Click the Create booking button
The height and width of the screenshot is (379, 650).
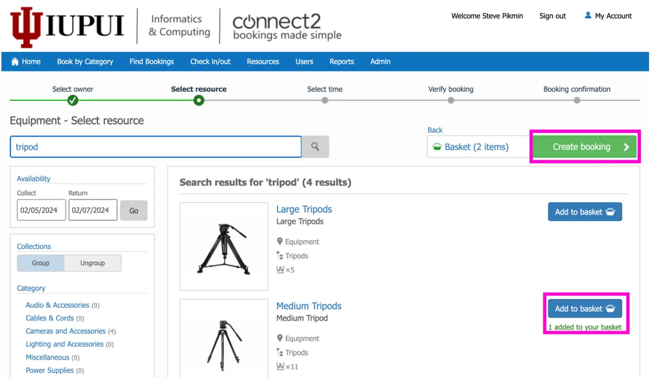coord(585,147)
